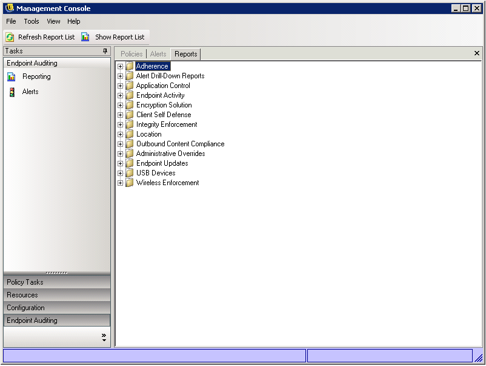Image resolution: width=486 pixels, height=366 pixels.
Task: Switch to the Alerts tab
Action: 158,54
